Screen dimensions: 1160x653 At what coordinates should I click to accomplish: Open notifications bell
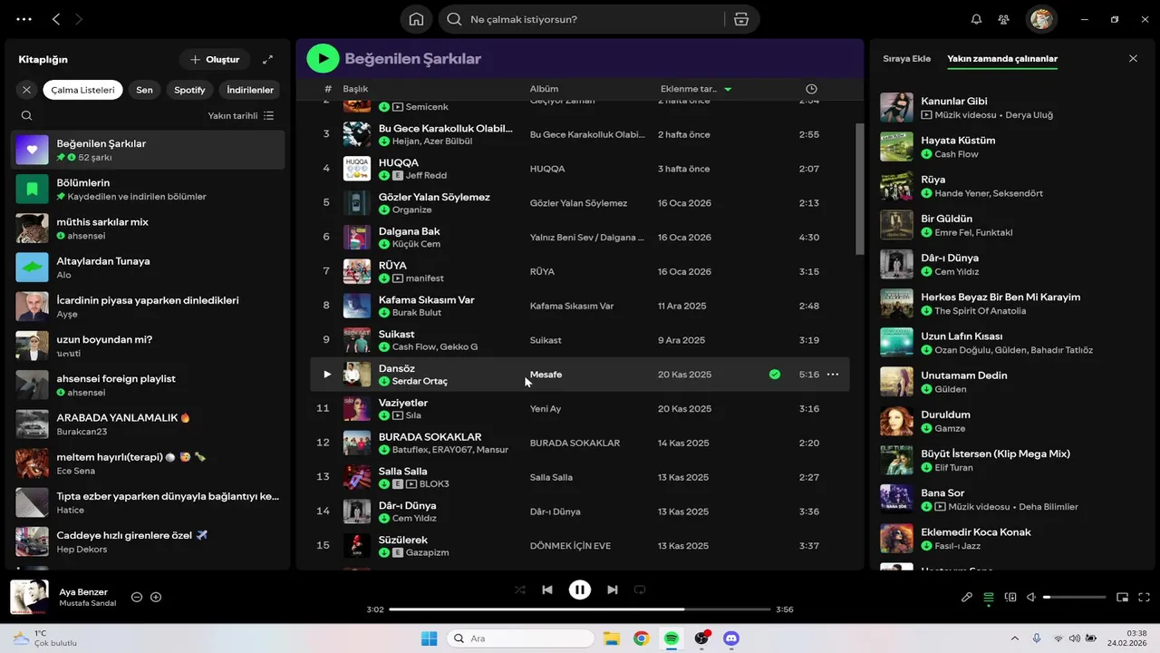coord(976,19)
